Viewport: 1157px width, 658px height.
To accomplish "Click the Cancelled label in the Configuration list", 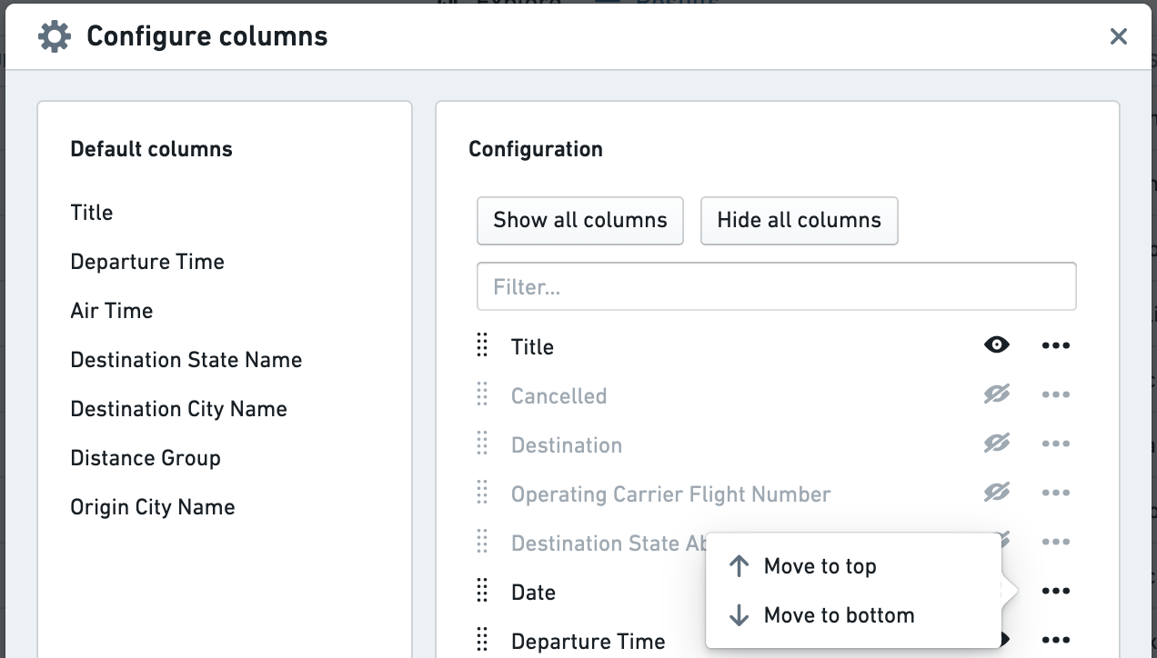I will click(x=558, y=396).
